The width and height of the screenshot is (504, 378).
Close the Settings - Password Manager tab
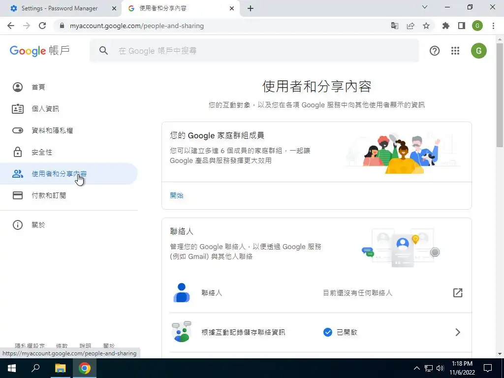click(x=114, y=8)
